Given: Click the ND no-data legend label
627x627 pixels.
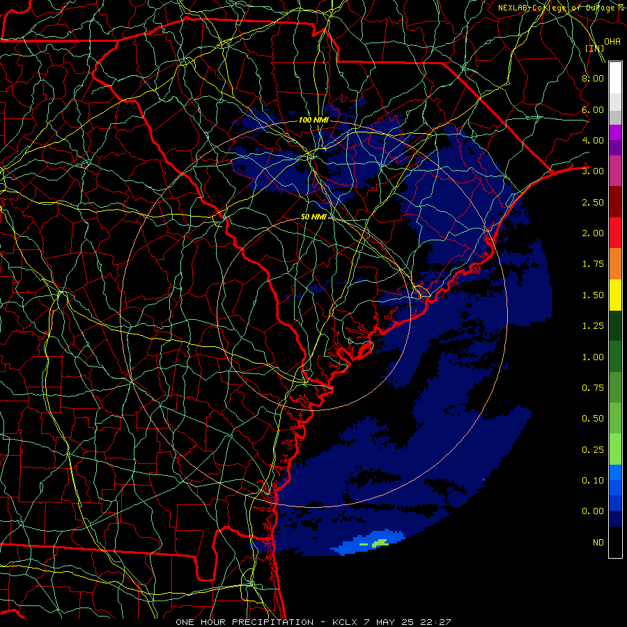Looking at the screenshot, I should coord(598,543).
